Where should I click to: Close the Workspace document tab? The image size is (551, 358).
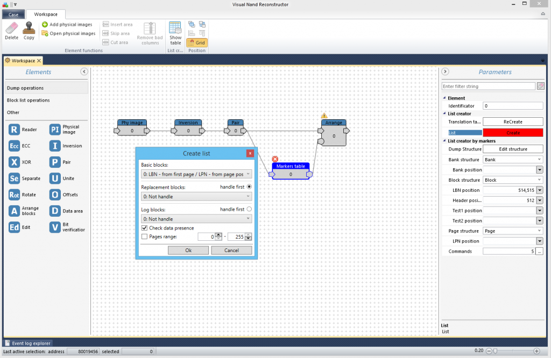coord(39,61)
